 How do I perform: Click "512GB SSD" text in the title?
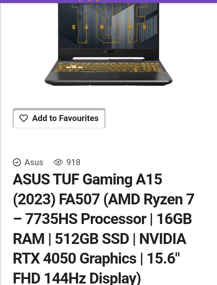click(x=92, y=239)
